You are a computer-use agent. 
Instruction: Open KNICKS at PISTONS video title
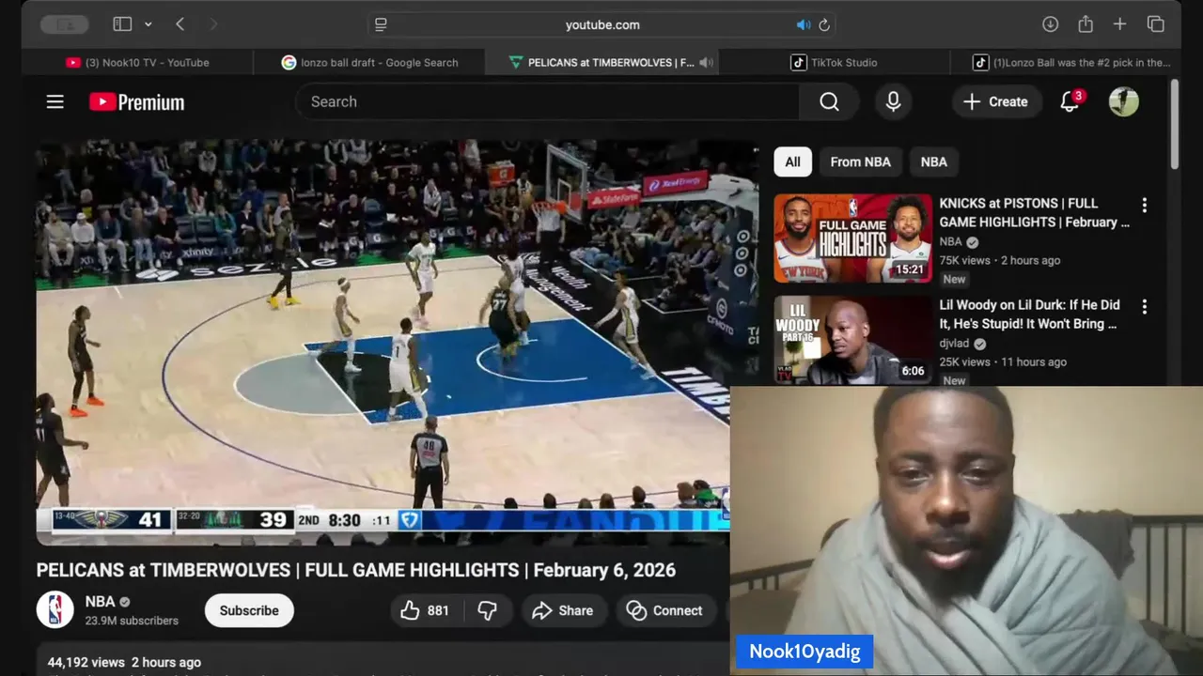(1034, 212)
